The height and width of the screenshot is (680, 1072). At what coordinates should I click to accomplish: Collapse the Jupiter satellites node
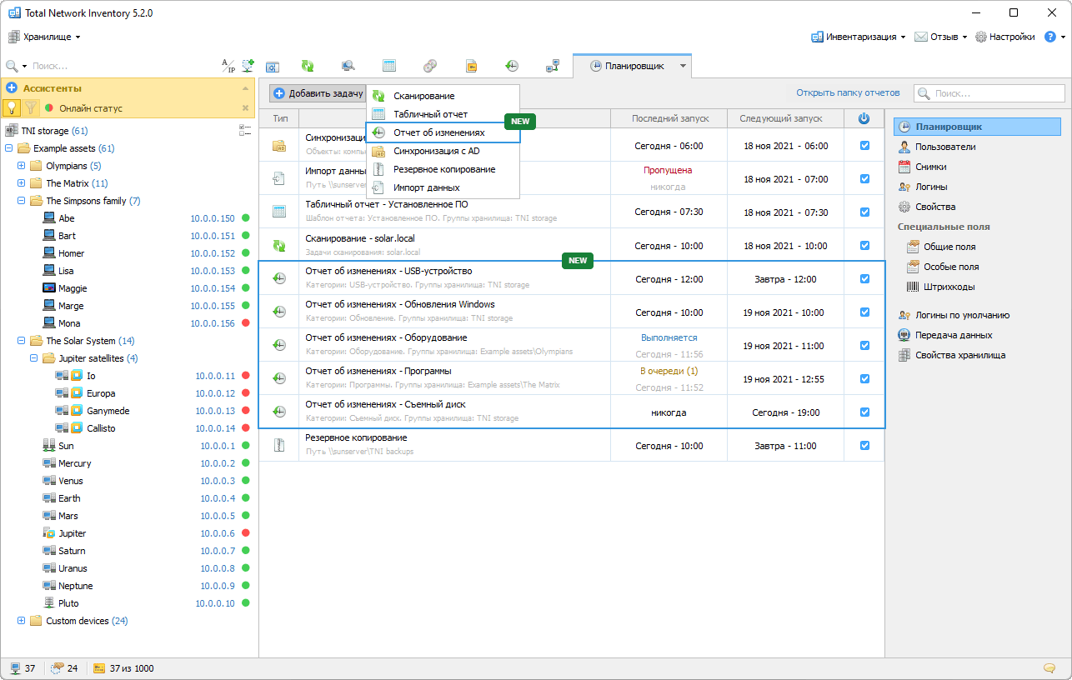34,358
